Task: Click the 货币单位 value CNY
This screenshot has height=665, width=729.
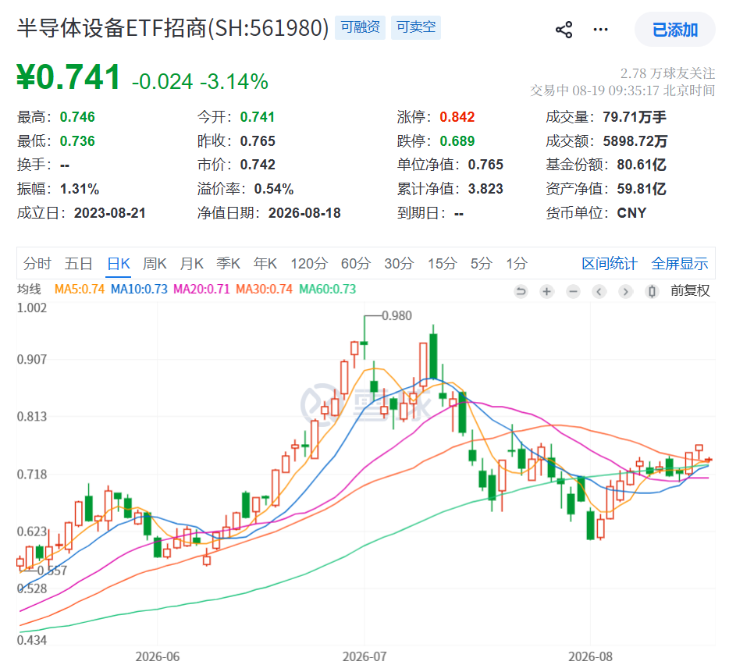Action: [631, 213]
